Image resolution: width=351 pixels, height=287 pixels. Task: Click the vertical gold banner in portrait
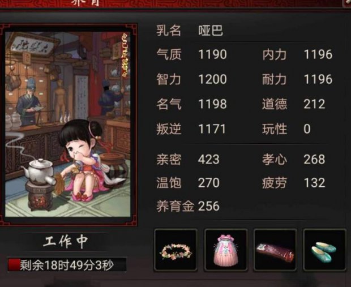pyautogui.click(x=125, y=55)
